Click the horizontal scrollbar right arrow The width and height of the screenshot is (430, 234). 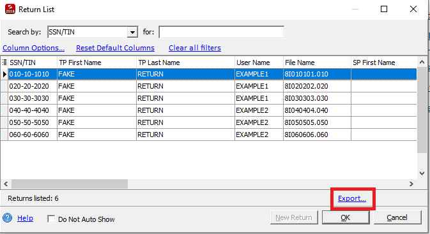pos(411,184)
